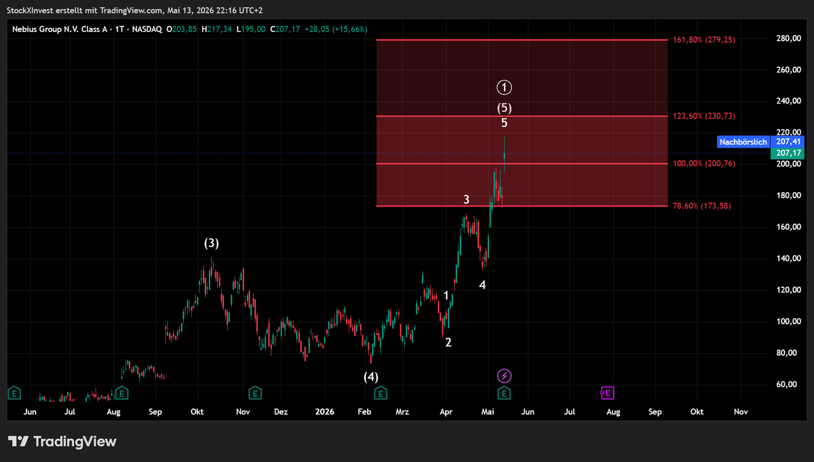The width and height of the screenshot is (814, 462).
Task: Click the 100,00 price axis label
Action: pos(790,322)
